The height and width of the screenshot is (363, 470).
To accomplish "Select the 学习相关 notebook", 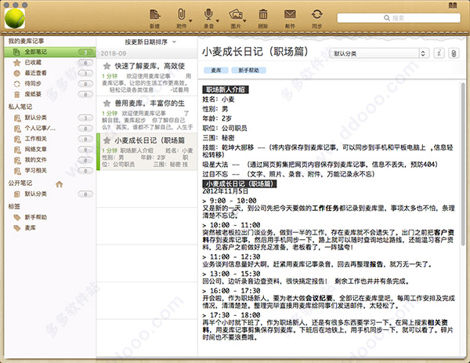I will (50, 171).
